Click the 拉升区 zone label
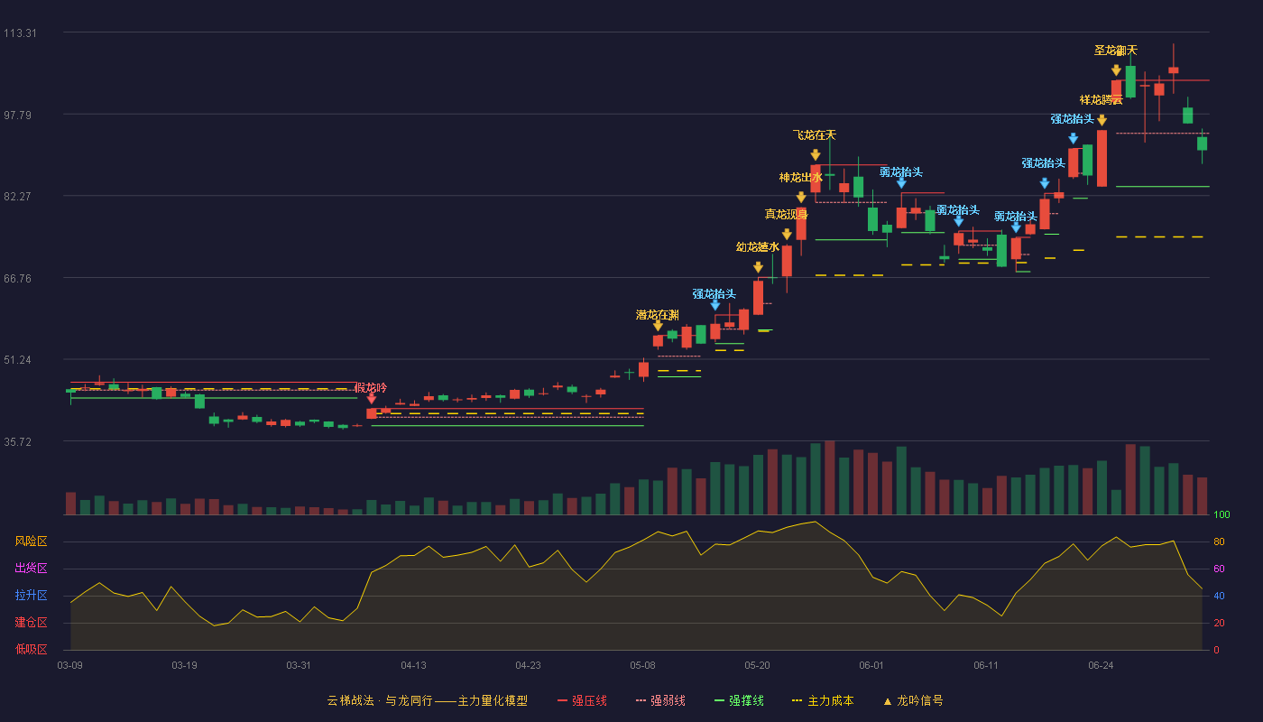The image size is (1263, 722). [x=31, y=596]
